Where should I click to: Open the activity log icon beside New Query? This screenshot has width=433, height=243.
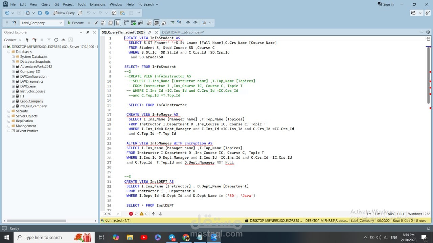(x=80, y=13)
